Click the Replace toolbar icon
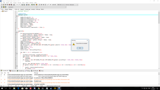The image size is (160, 90). (x=24, y=5)
